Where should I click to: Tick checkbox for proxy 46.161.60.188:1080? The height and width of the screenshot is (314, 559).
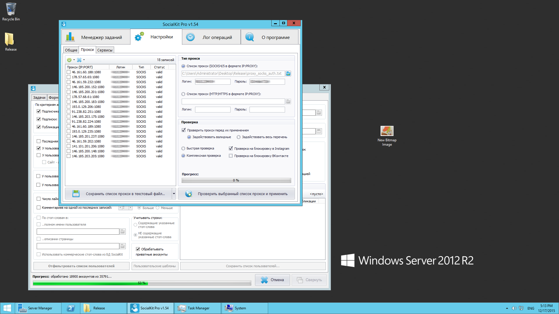pyautogui.click(x=69, y=72)
